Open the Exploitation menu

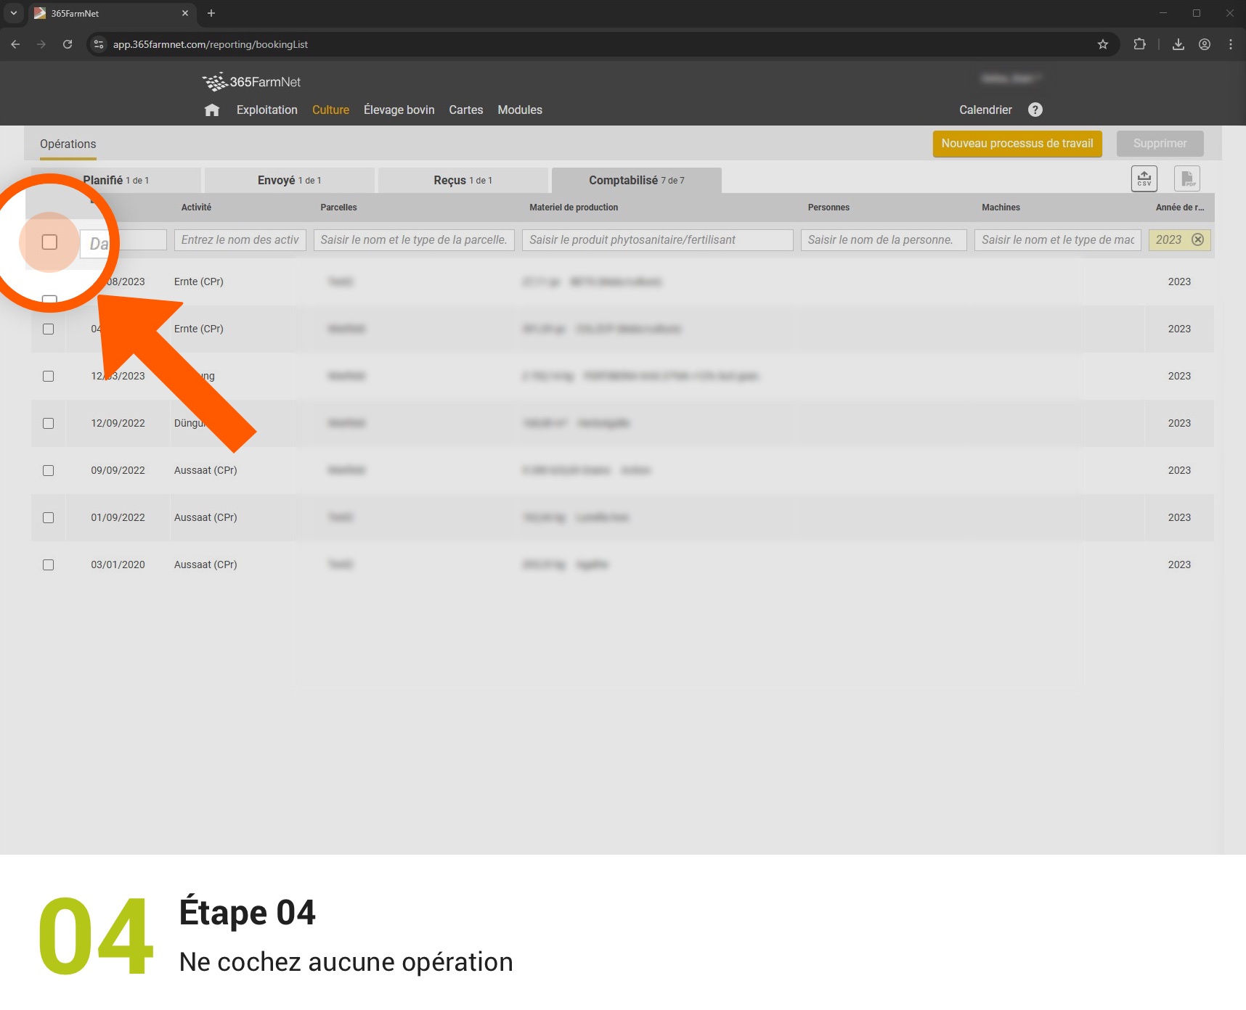click(x=266, y=110)
